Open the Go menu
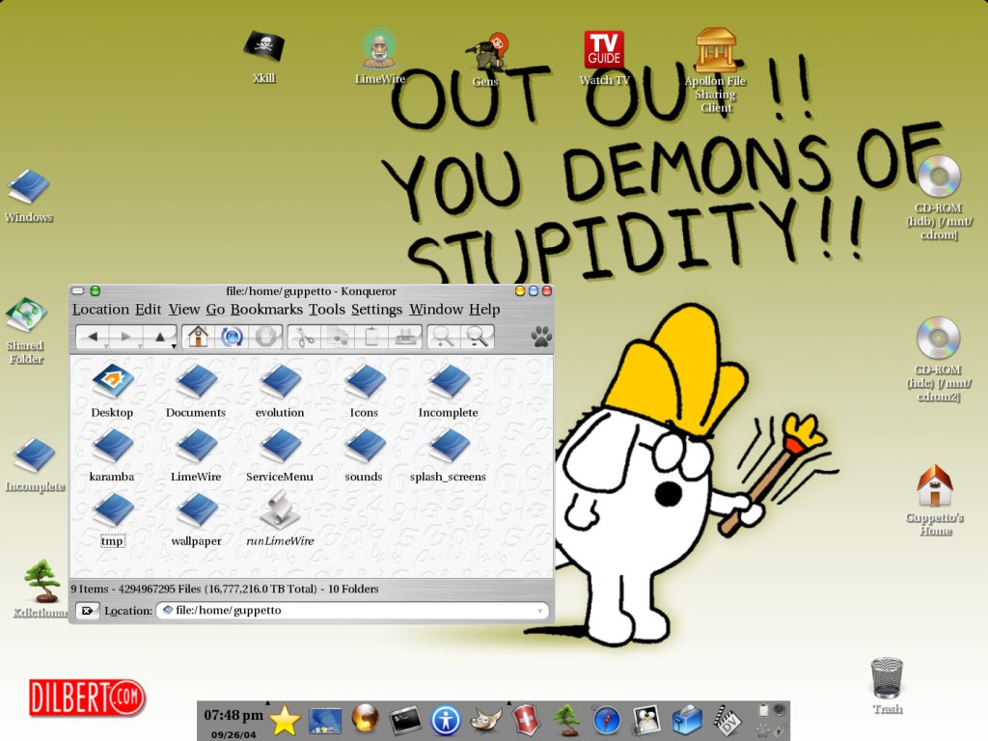 pos(215,310)
